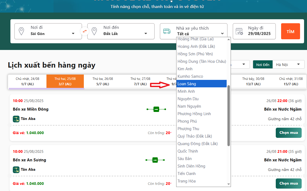
Task: Switch to the Thứ ba, 26/08 date tab
Action: (x=103, y=81)
